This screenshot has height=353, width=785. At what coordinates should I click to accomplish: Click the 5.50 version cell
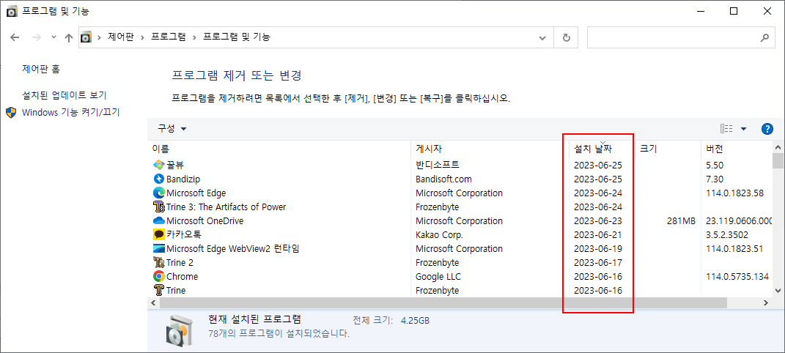pyautogui.click(x=715, y=165)
